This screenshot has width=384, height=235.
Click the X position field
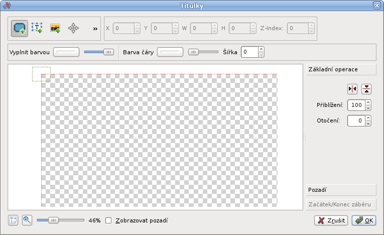pyautogui.click(x=124, y=29)
